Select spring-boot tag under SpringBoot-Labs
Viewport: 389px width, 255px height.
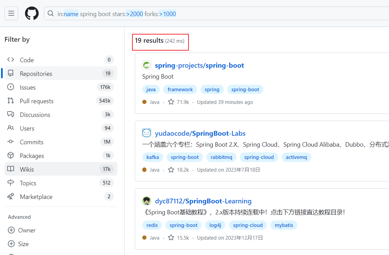point(184,157)
